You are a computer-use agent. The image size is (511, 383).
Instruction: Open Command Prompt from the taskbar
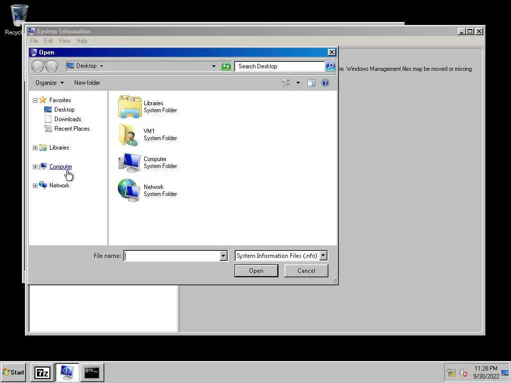pos(92,372)
